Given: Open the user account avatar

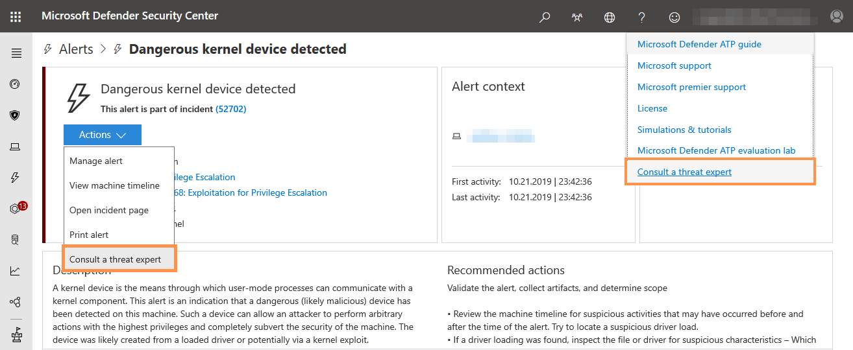Looking at the screenshot, I should click(836, 17).
